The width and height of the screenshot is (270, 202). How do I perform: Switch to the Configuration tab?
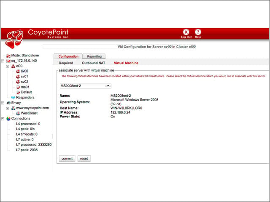pyautogui.click(x=68, y=56)
